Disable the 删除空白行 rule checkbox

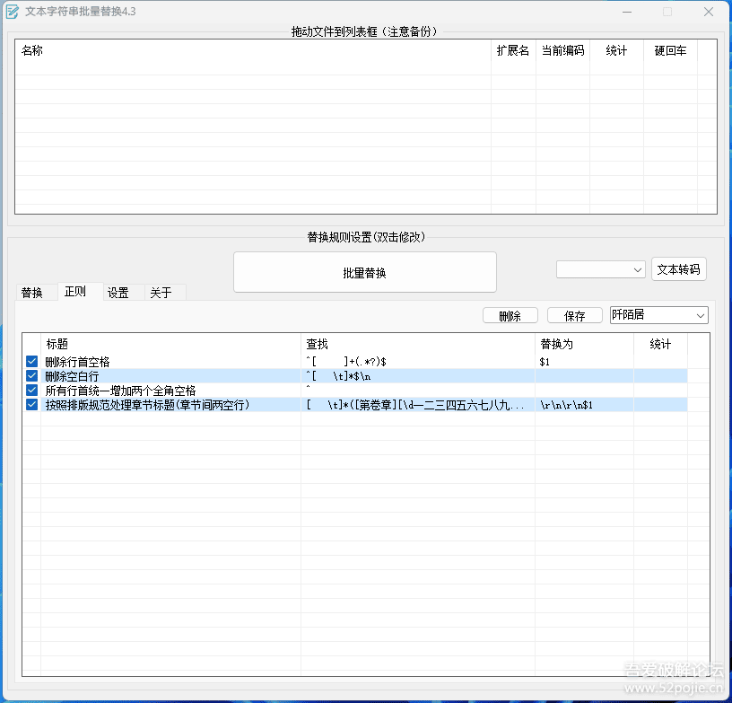[x=33, y=376]
